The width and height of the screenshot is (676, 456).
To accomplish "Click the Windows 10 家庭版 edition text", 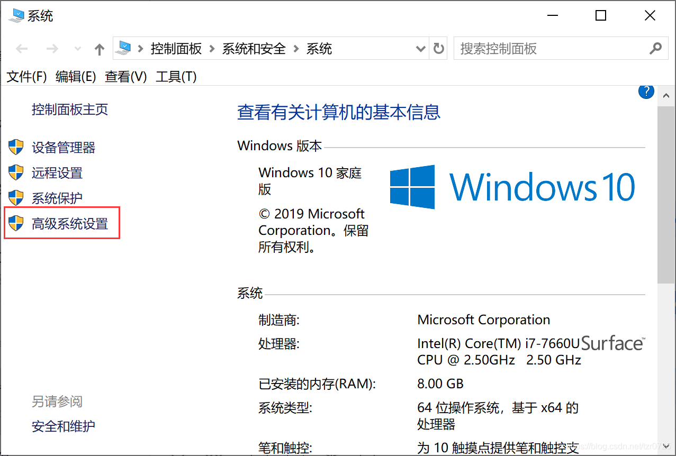I will [x=310, y=180].
